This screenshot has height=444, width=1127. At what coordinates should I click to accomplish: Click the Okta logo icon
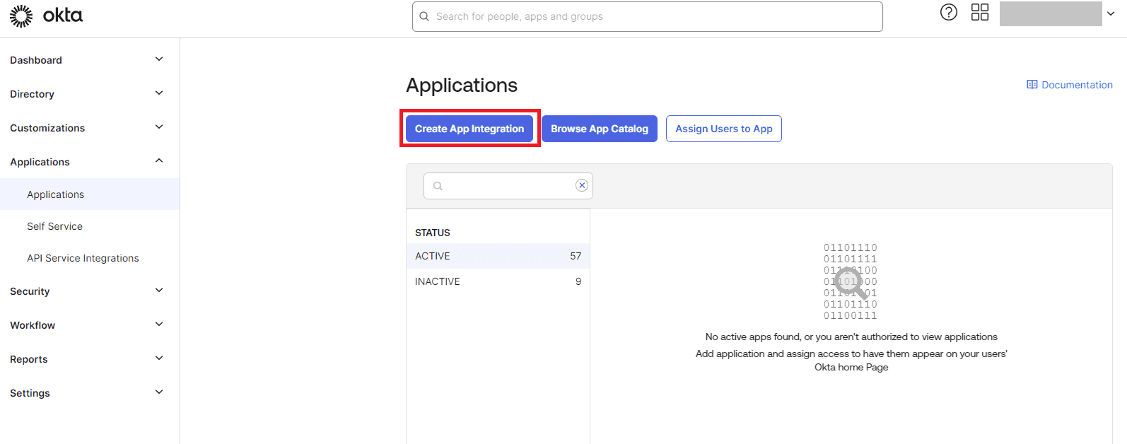[x=21, y=16]
